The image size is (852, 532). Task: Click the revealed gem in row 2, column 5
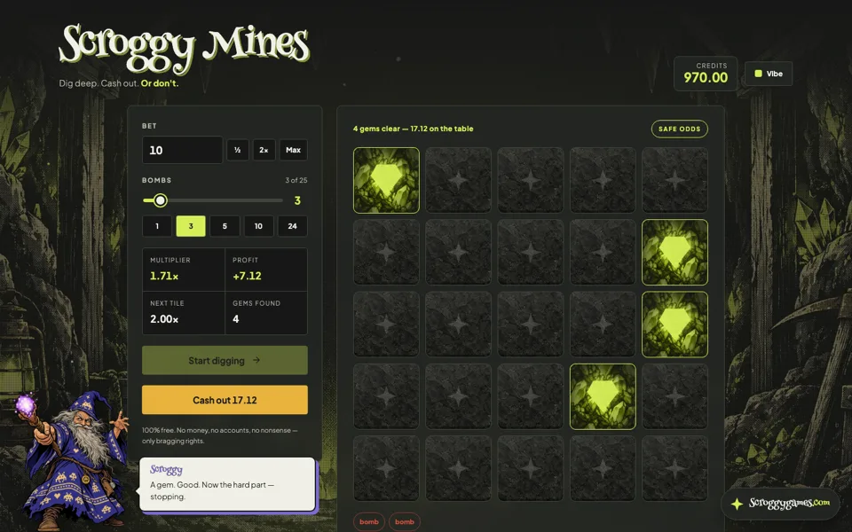point(674,252)
